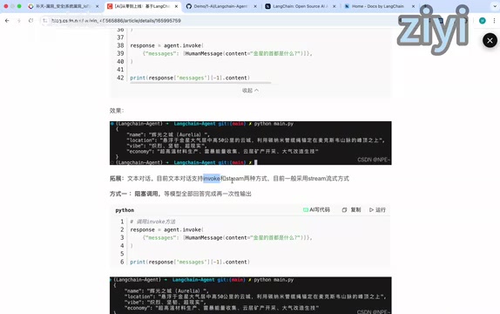
Task: Collapse the code block with 收起
Action: coord(250,91)
